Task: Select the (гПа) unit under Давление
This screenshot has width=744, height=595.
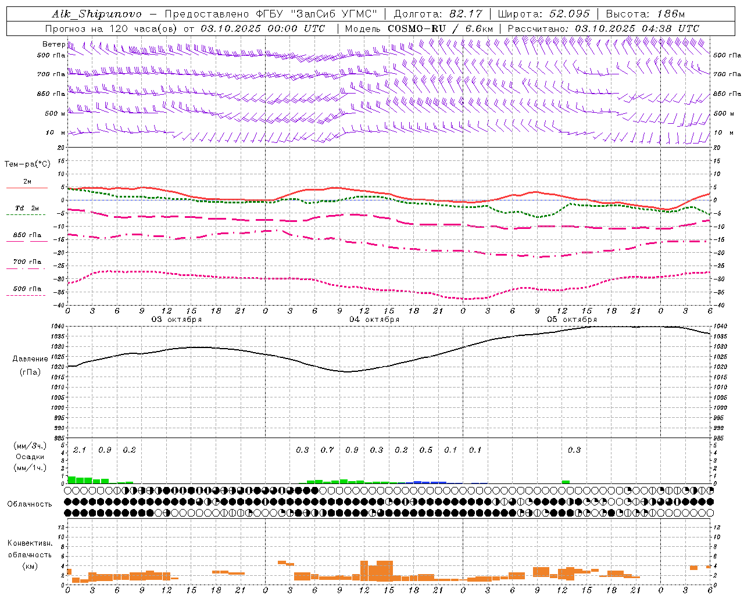Action: click(x=30, y=372)
